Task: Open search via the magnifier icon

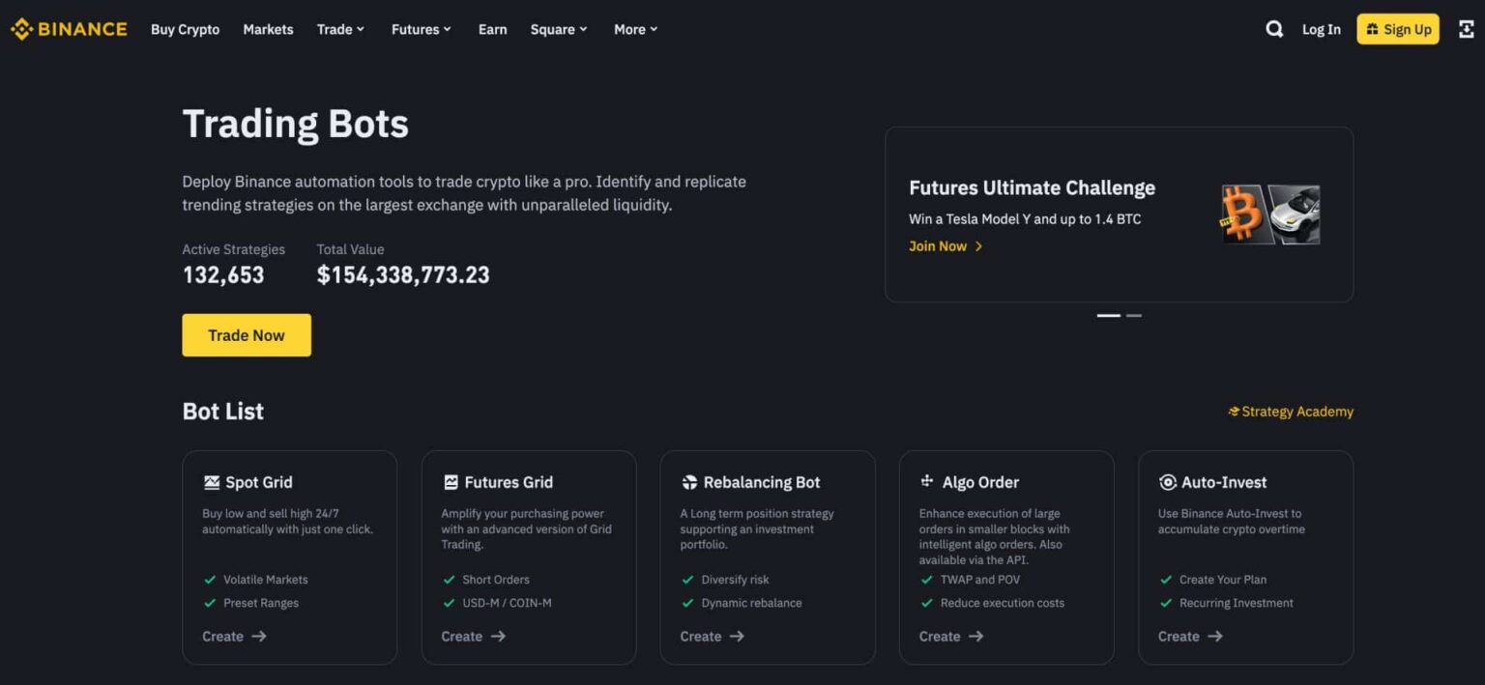Action: coord(1274,29)
